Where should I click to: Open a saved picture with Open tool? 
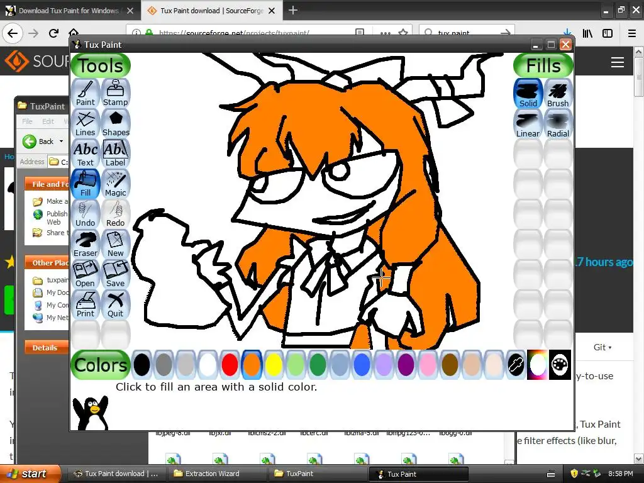(86, 274)
